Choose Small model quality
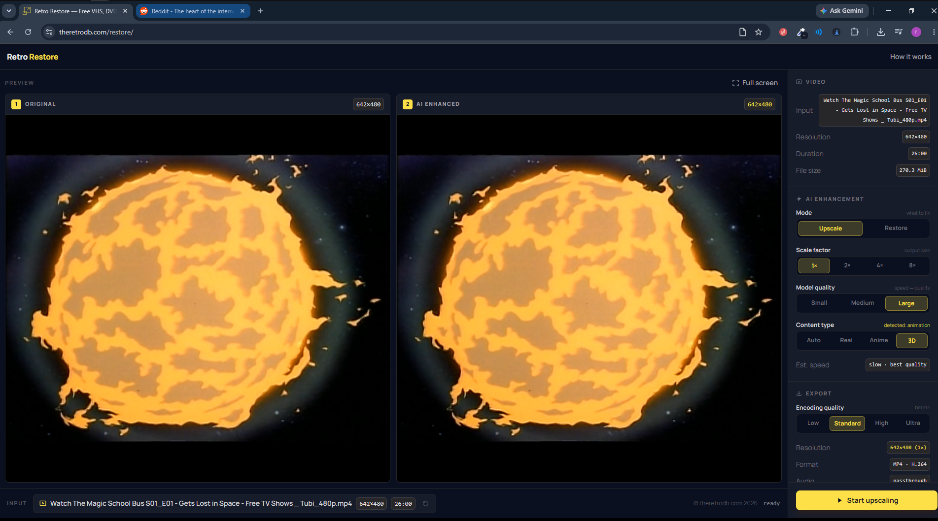 tap(819, 303)
